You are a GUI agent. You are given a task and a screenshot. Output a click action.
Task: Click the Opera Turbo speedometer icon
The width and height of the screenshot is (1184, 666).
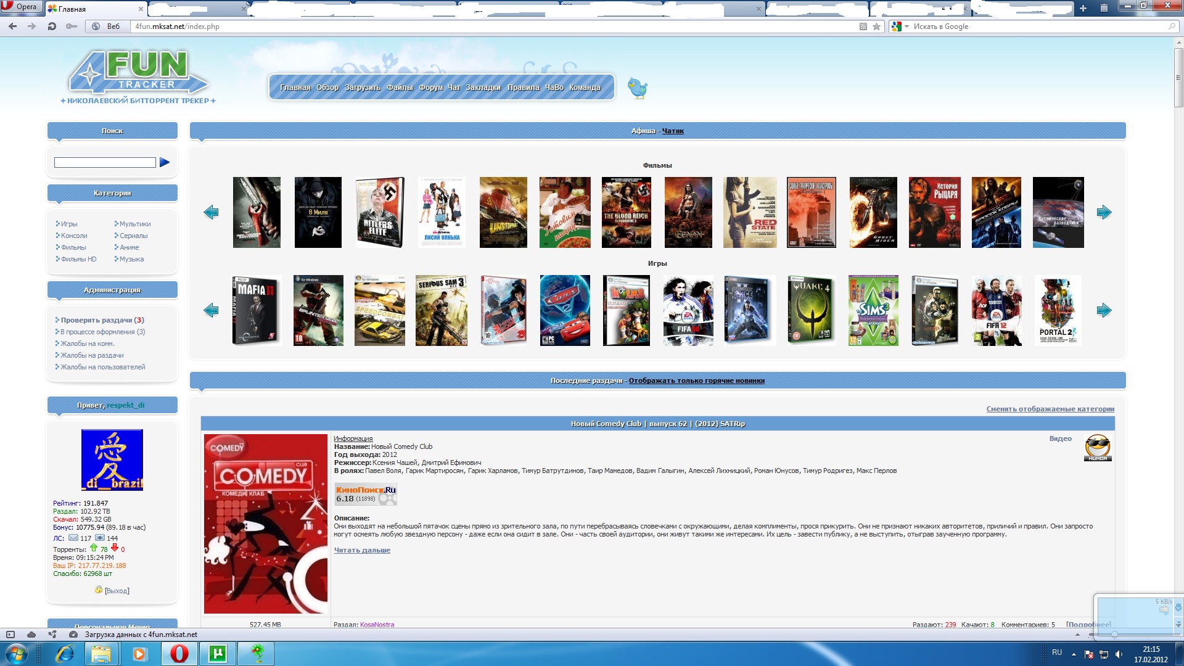[x=73, y=634]
